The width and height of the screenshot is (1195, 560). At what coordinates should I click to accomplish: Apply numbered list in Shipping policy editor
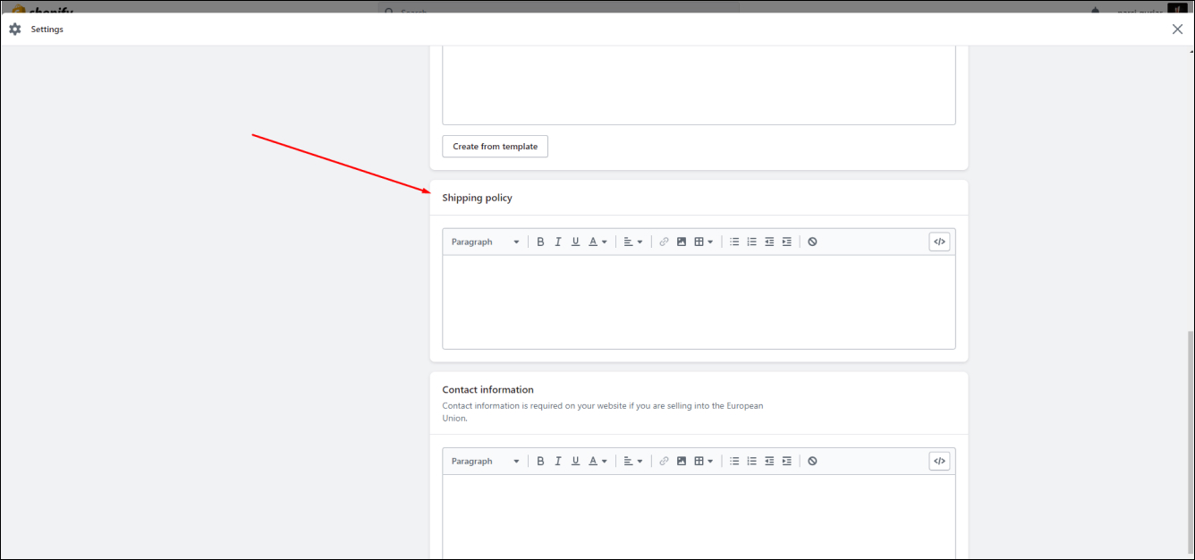pos(752,242)
